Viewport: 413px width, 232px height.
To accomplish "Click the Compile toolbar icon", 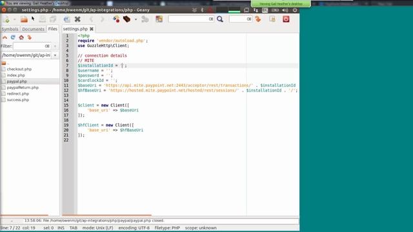I will (x=116, y=19).
